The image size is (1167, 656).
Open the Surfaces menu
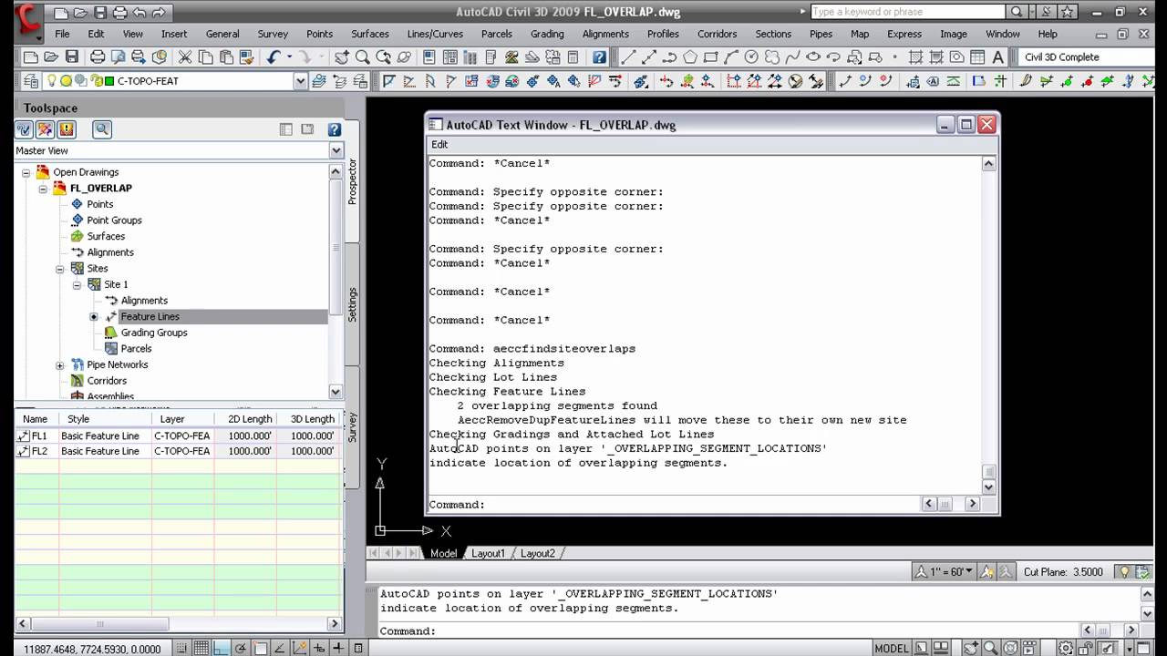tap(370, 34)
